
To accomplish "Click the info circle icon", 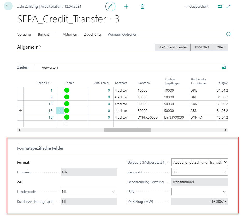I will (x=228, y=34).
